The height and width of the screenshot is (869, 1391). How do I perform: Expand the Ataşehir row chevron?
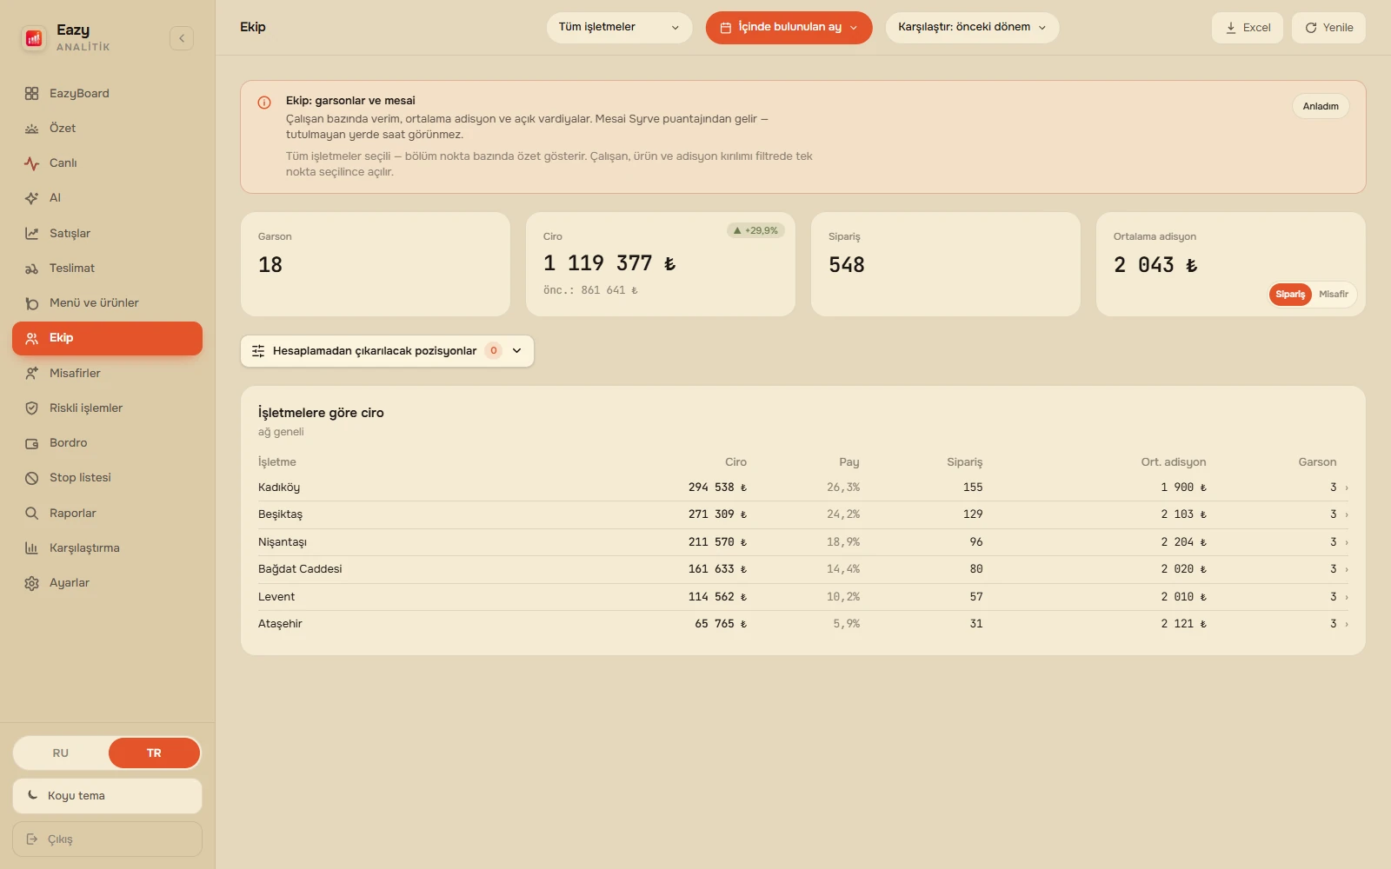pos(1347,625)
